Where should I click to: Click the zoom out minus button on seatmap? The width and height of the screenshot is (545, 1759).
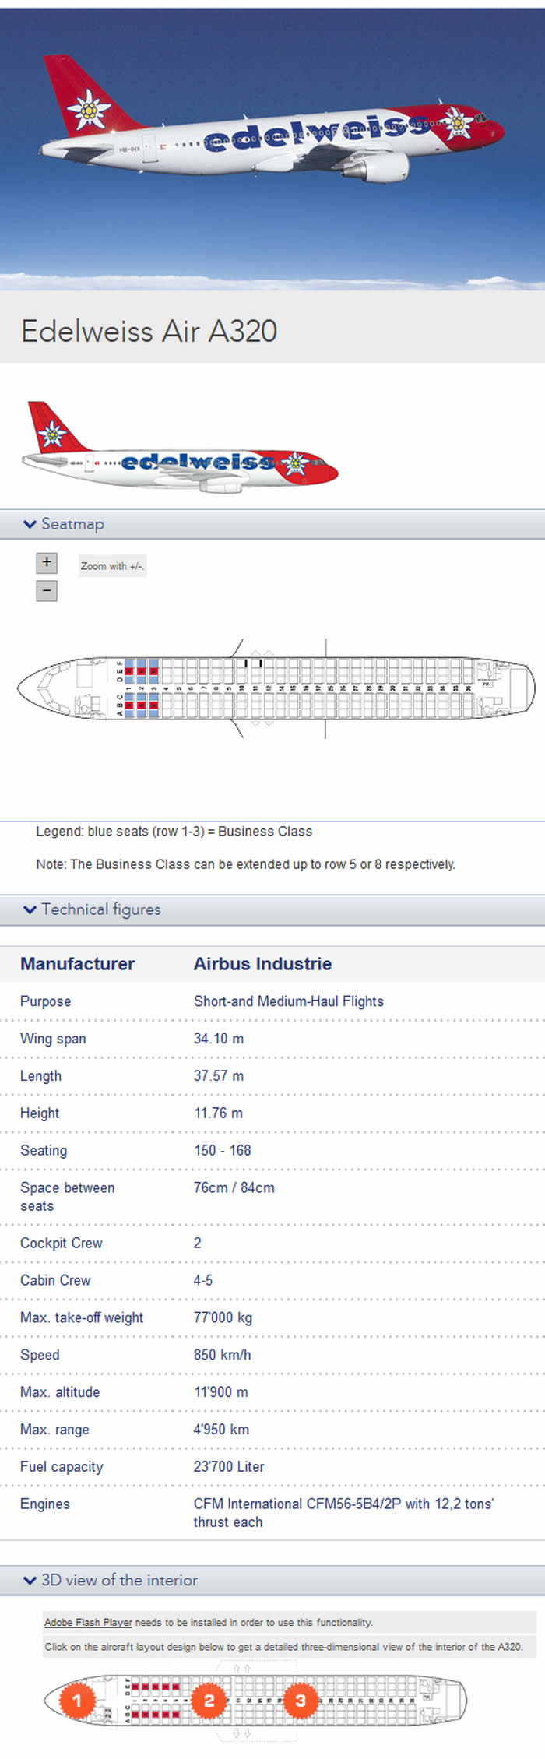(46, 591)
